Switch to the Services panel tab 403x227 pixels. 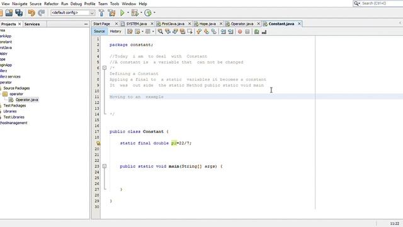(32, 24)
